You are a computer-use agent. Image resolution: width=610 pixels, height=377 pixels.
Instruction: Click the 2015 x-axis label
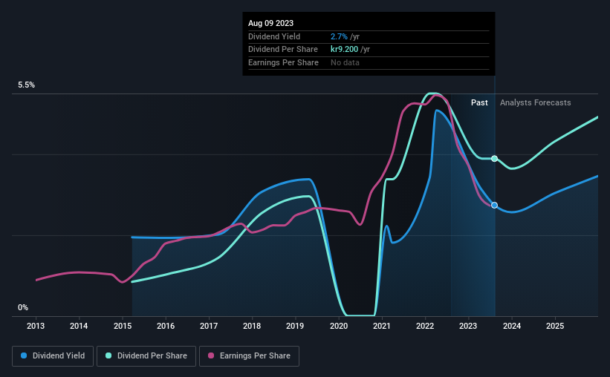[x=123, y=326]
